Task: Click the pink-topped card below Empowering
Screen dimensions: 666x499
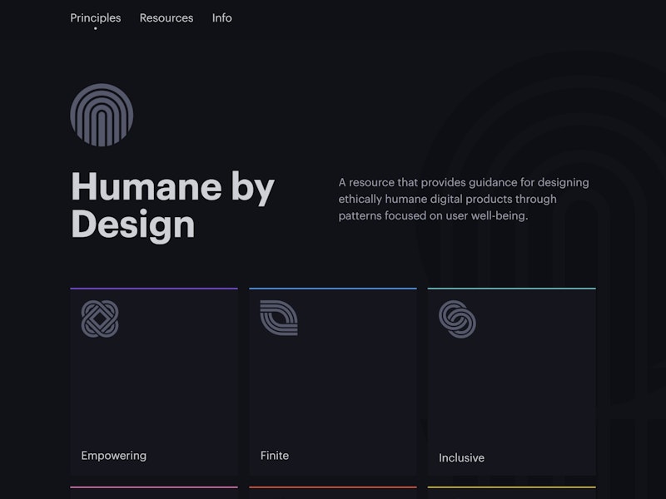Action: (153, 493)
